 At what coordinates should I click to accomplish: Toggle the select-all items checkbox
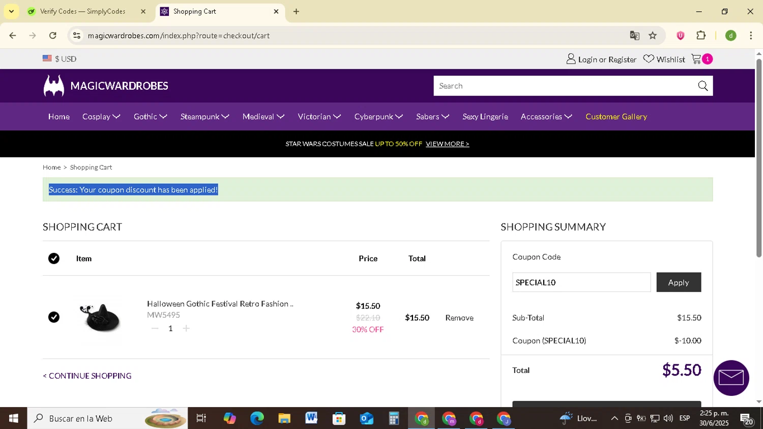click(x=54, y=259)
